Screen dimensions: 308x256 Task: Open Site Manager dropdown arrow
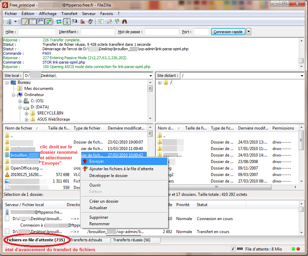click(x=15, y=22)
